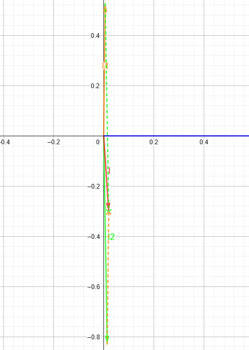Click the red I vector label
The height and width of the screenshot is (350, 249).
[x=109, y=170]
